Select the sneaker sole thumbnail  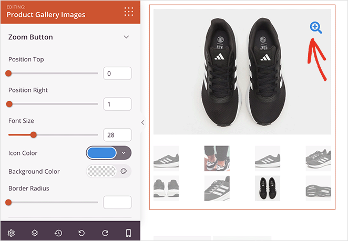(x=318, y=188)
